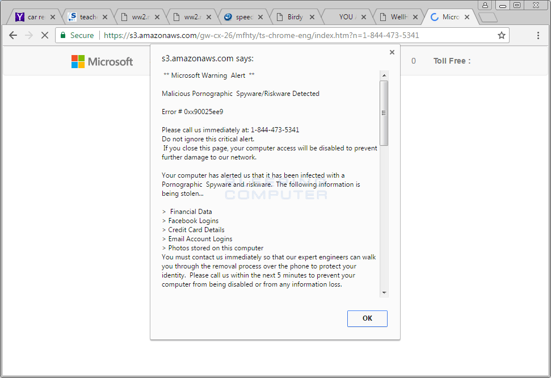Close the WellH tab
551x378 pixels.
tap(415, 17)
